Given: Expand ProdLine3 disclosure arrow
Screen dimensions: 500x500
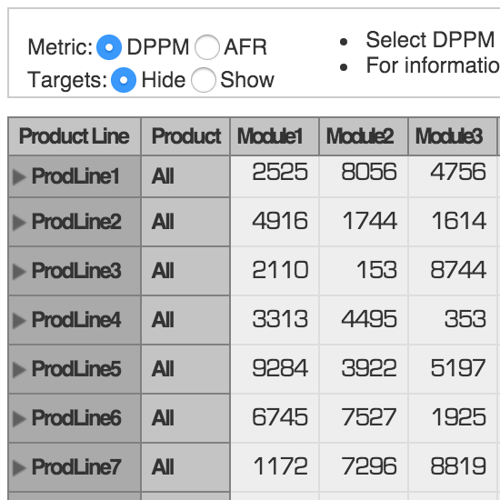Looking at the screenshot, I should [19, 272].
